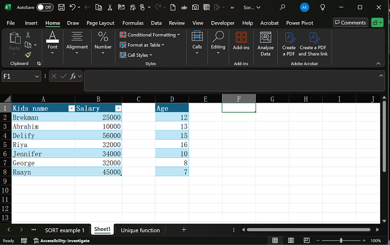This screenshot has width=390, height=245.
Task: Click the Save icon in title bar
Action: tap(62, 8)
